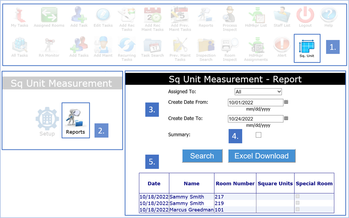The image size is (349, 218).
Task: Click the Excel Download button
Action: (262, 156)
